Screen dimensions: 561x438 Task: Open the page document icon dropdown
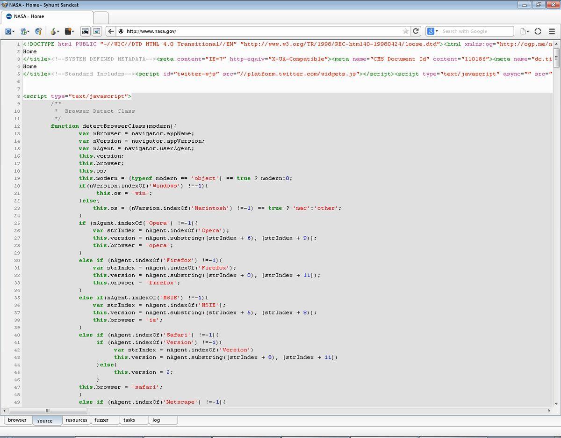tap(525, 31)
